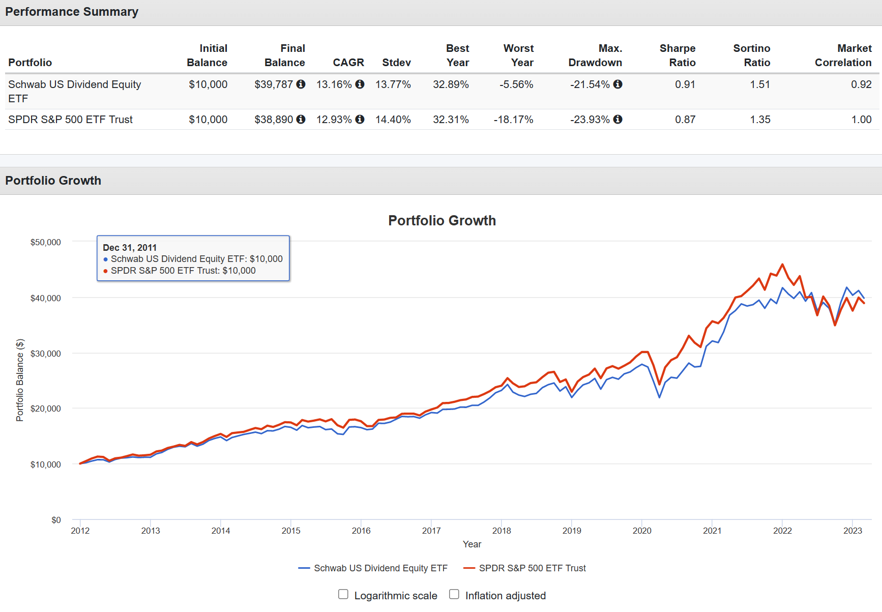
Task: Click info icon next to SPDR final balance $38,890
Action: coord(301,119)
